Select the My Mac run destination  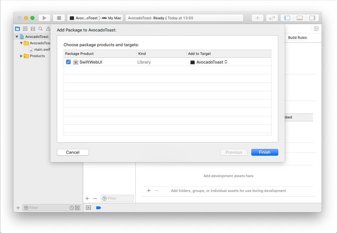[x=112, y=18]
